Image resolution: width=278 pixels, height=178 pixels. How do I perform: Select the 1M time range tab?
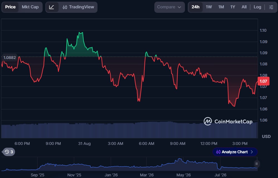coord(221,7)
